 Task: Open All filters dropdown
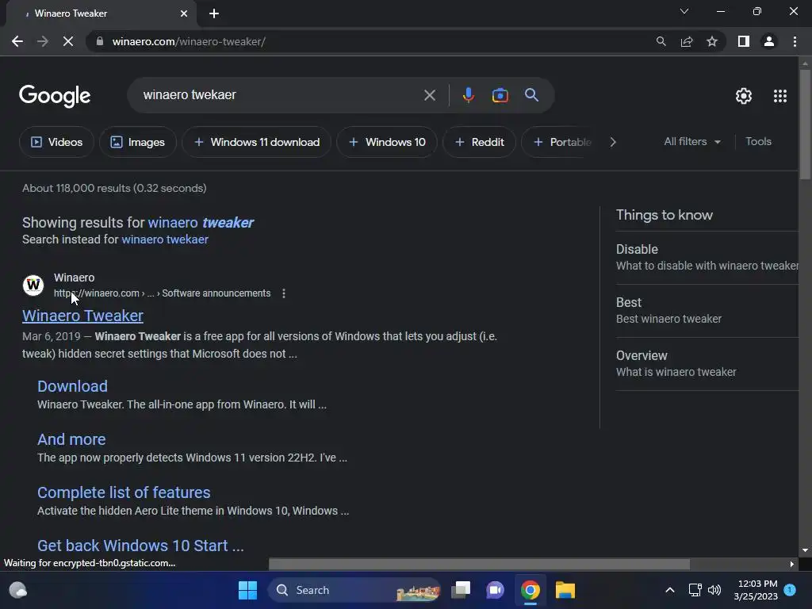click(x=691, y=141)
